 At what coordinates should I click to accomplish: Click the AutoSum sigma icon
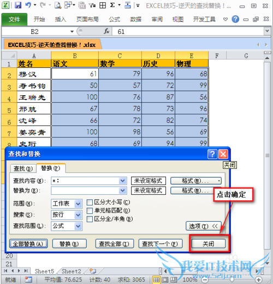point(112,5)
